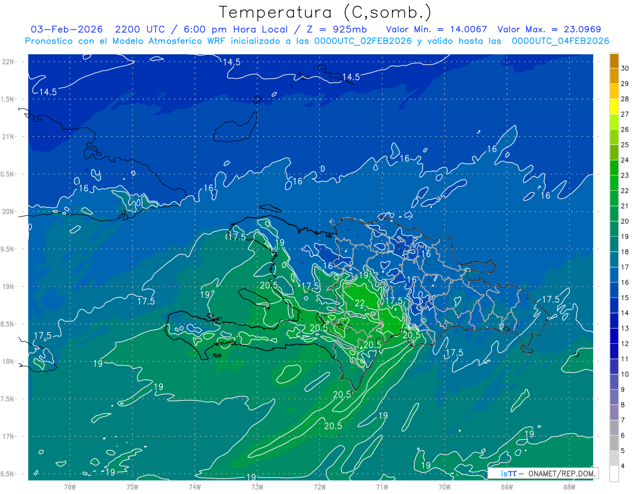This screenshot has height=494, width=639.
Task: Click the "2200 UTC" time text
Action: click(141, 29)
